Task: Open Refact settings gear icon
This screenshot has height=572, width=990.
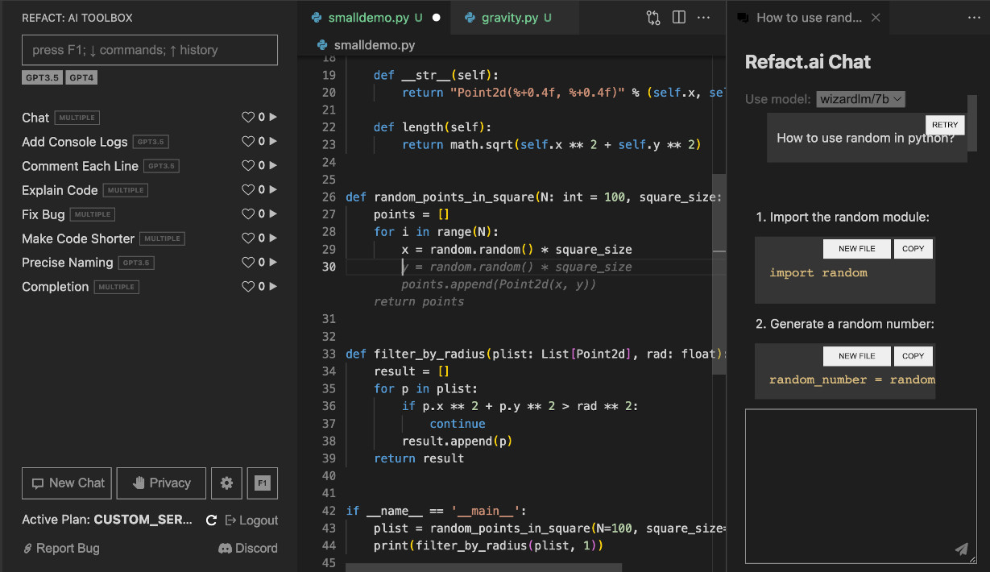Action: (x=226, y=483)
